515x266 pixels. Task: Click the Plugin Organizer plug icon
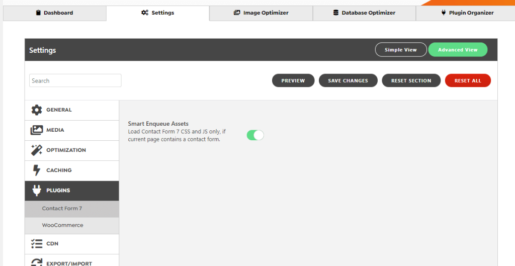tap(444, 13)
